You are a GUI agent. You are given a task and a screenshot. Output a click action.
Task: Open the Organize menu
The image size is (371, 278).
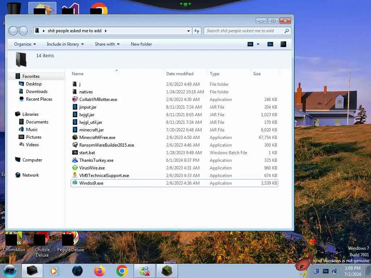[25, 44]
